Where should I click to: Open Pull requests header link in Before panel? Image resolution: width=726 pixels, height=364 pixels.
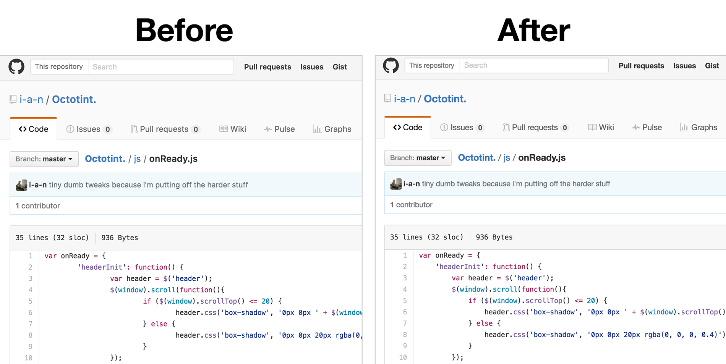point(267,67)
